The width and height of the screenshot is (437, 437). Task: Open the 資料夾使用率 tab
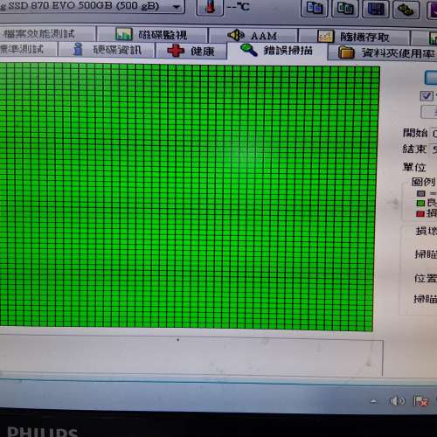point(383,52)
